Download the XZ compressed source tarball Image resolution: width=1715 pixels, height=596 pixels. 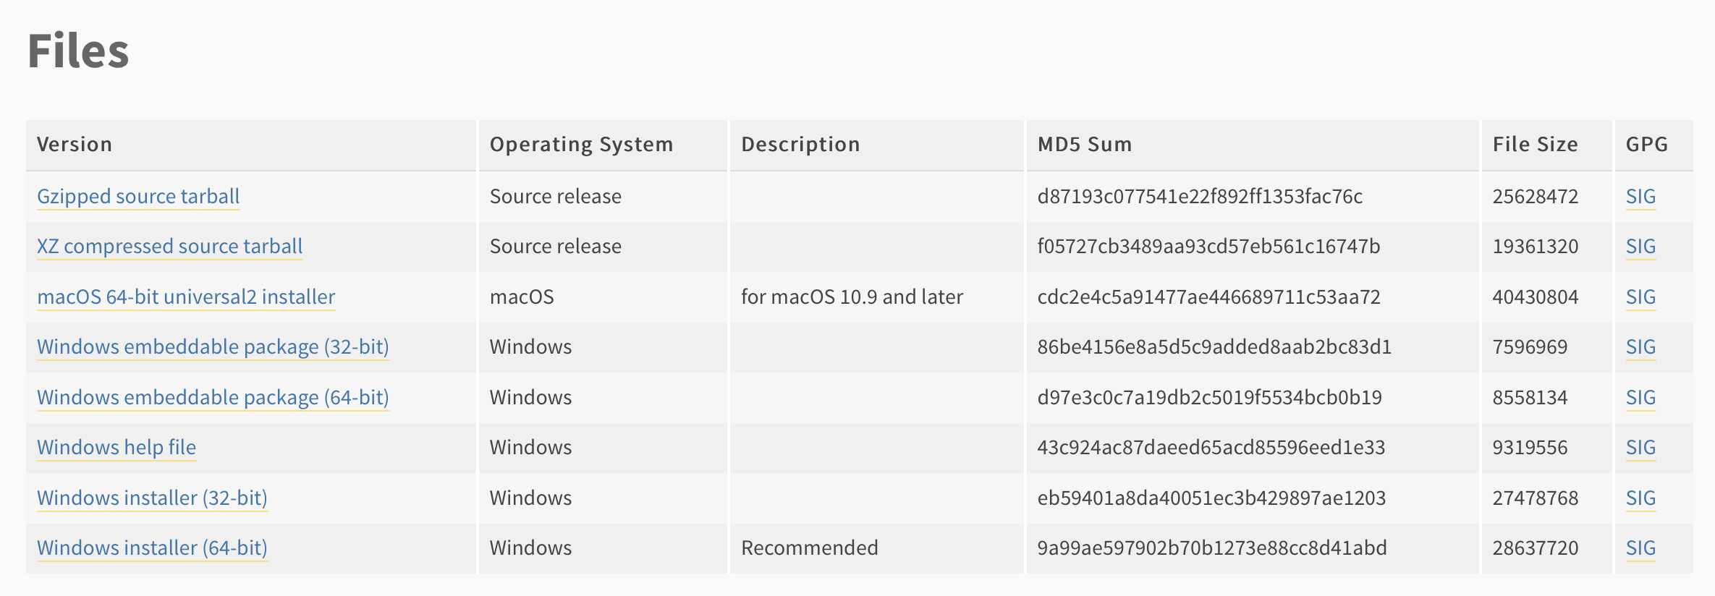tap(170, 247)
